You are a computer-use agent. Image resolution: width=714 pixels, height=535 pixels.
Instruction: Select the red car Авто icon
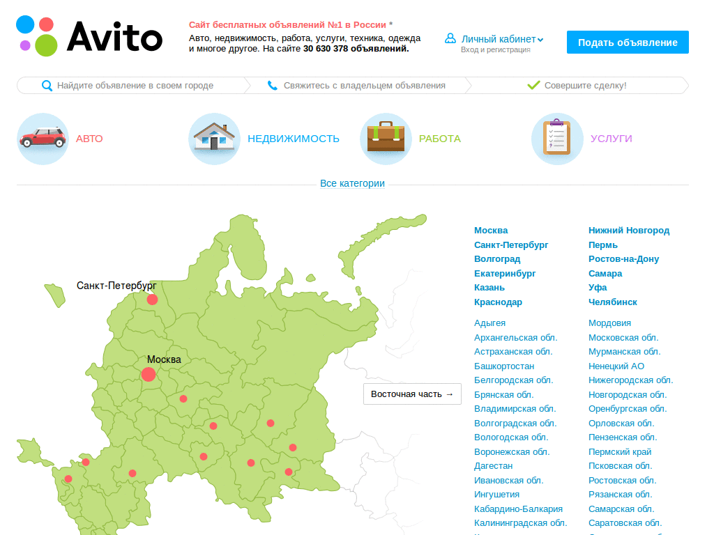point(43,138)
